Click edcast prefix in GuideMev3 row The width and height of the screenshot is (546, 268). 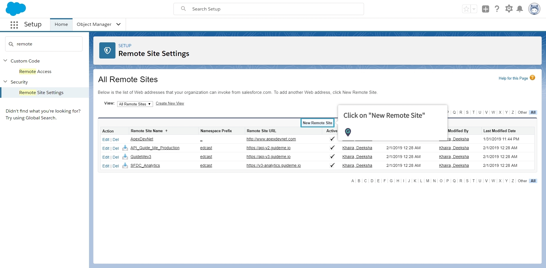pyautogui.click(x=206, y=157)
